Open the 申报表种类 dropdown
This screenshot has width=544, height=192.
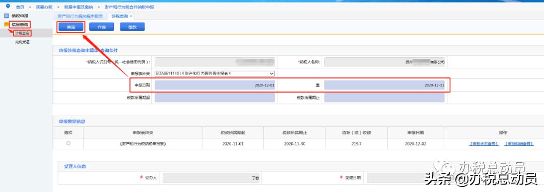[215, 74]
